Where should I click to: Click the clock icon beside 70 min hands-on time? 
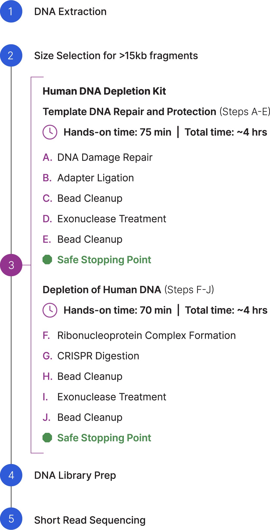(x=50, y=310)
